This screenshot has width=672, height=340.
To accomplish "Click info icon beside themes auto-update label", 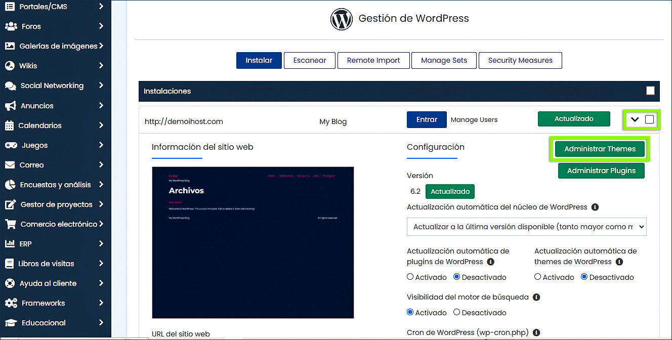I will click(619, 262).
